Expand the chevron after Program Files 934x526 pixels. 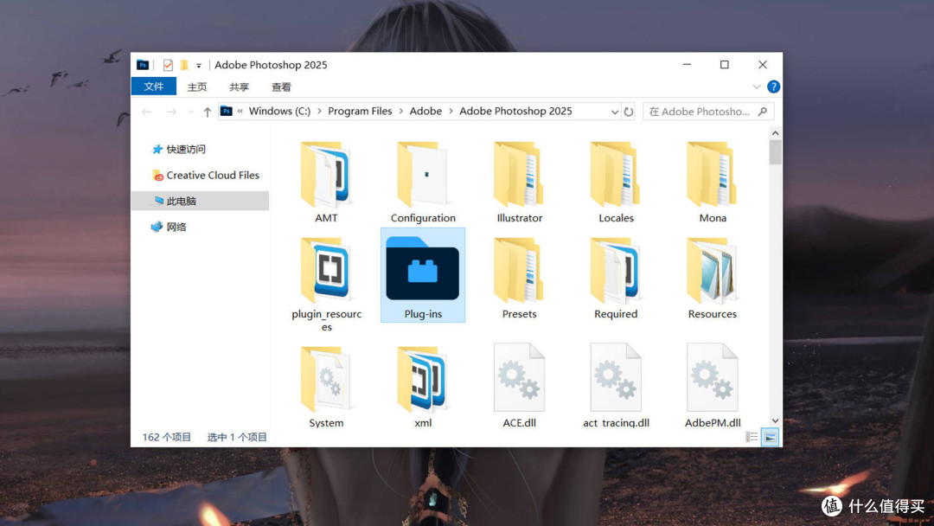[x=401, y=111]
